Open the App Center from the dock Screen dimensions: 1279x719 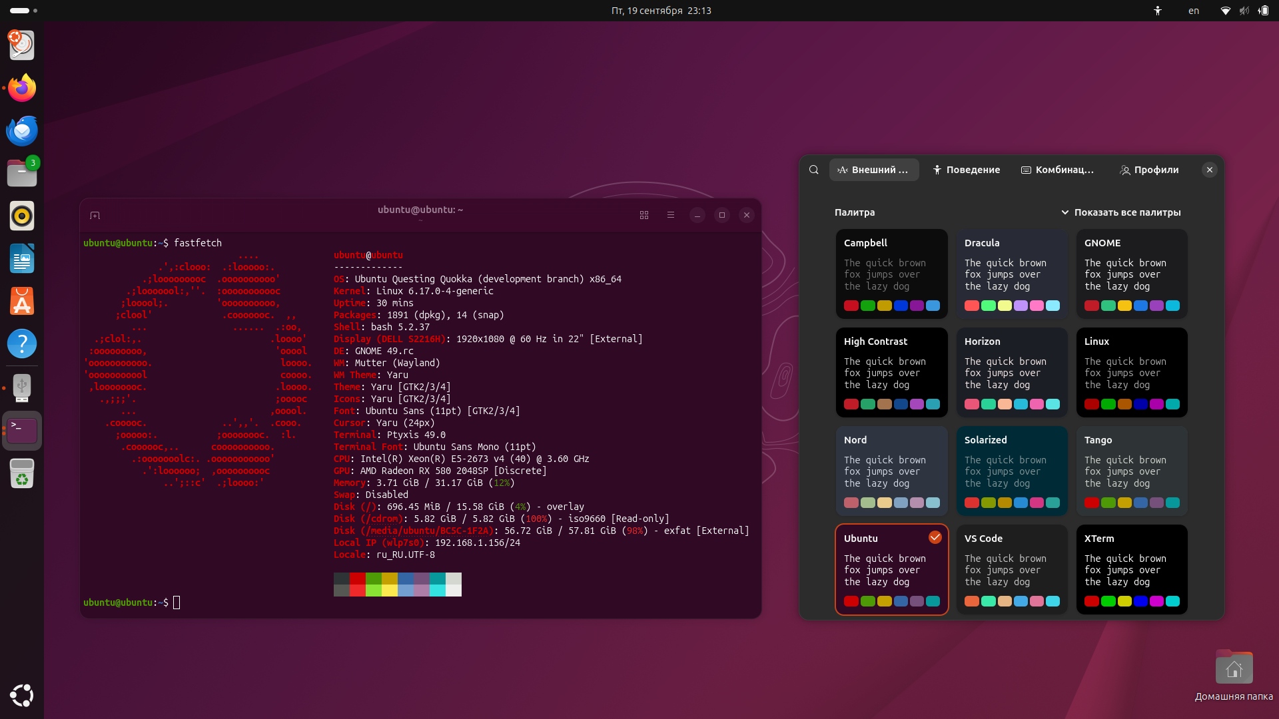22,301
